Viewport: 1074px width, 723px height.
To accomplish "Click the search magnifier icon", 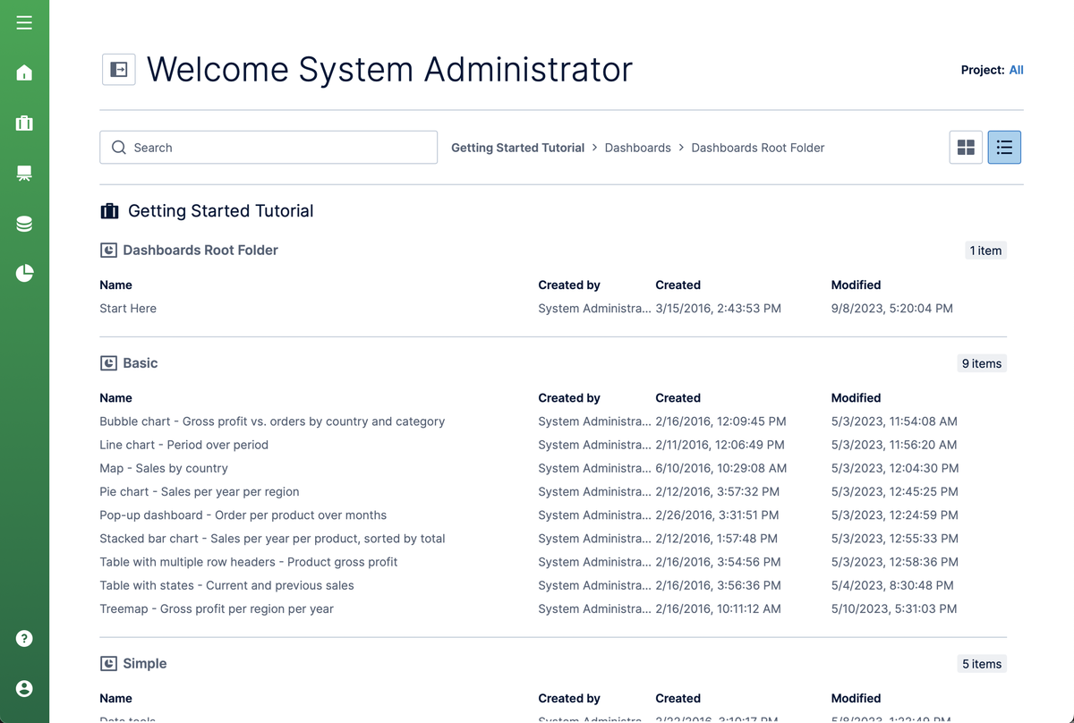I will tap(119, 148).
